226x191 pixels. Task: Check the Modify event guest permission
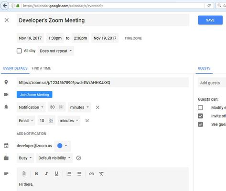pos(200,107)
